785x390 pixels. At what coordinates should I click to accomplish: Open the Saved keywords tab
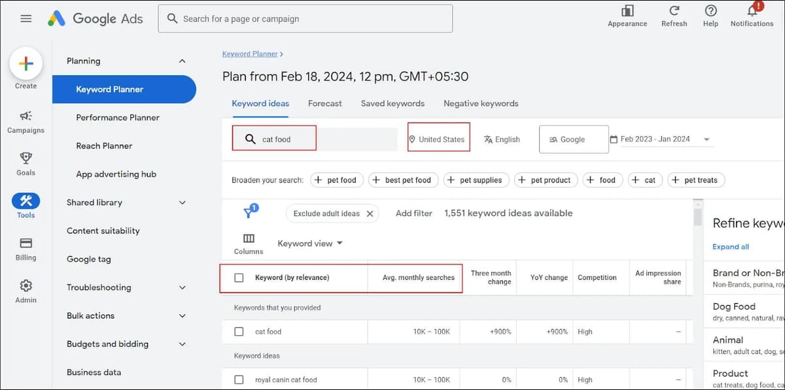392,103
